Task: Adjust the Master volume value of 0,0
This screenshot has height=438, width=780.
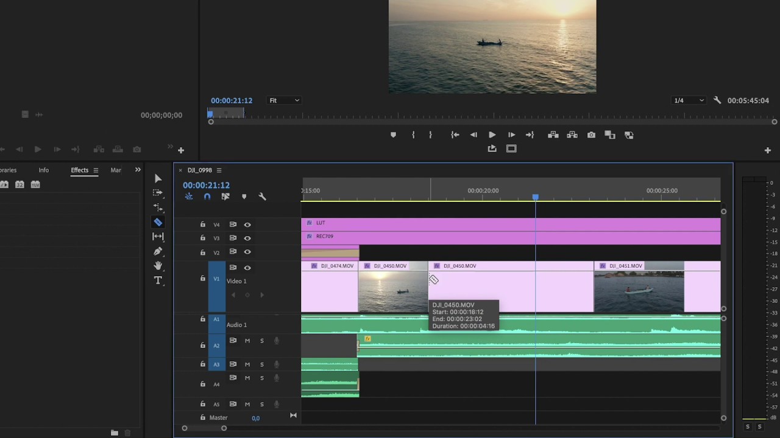Action: tap(255, 418)
